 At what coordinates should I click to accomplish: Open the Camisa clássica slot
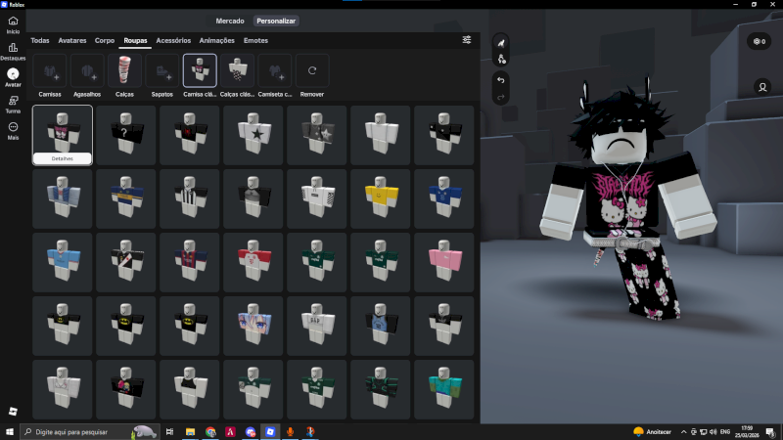click(200, 70)
